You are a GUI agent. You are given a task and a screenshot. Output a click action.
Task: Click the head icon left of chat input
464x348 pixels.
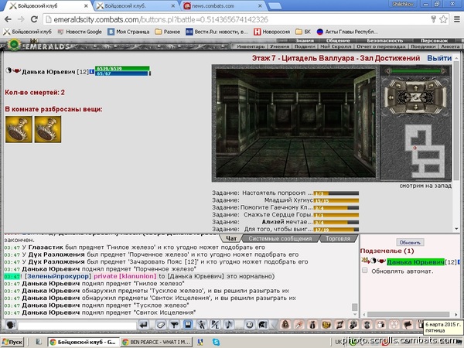pos(11,326)
